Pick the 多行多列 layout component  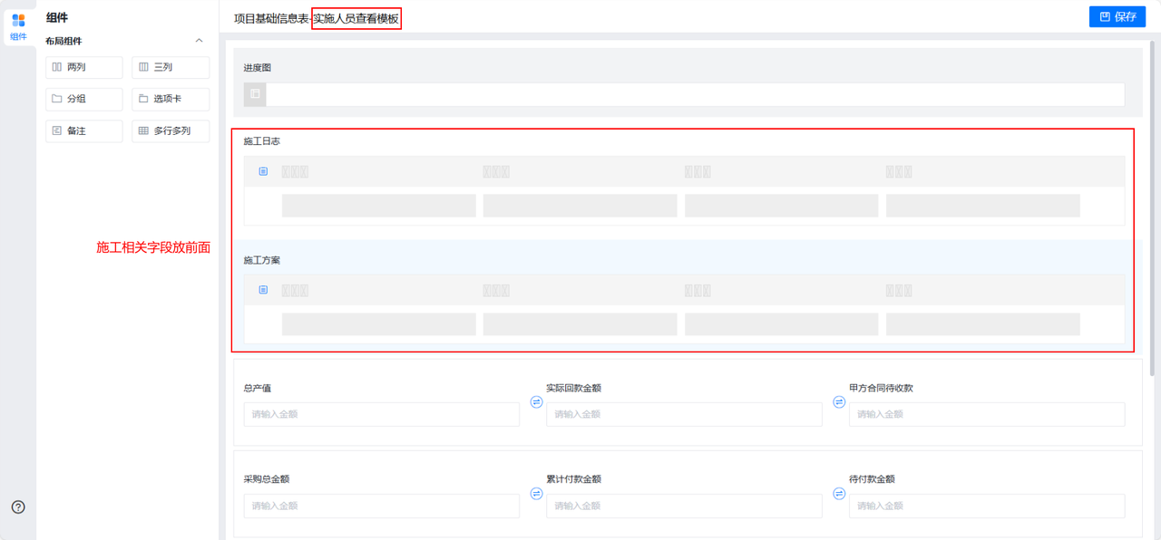171,130
